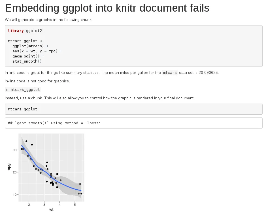Click the 'wt' x-axis label
Viewport: 266px width, 214px height.
click(x=51, y=209)
